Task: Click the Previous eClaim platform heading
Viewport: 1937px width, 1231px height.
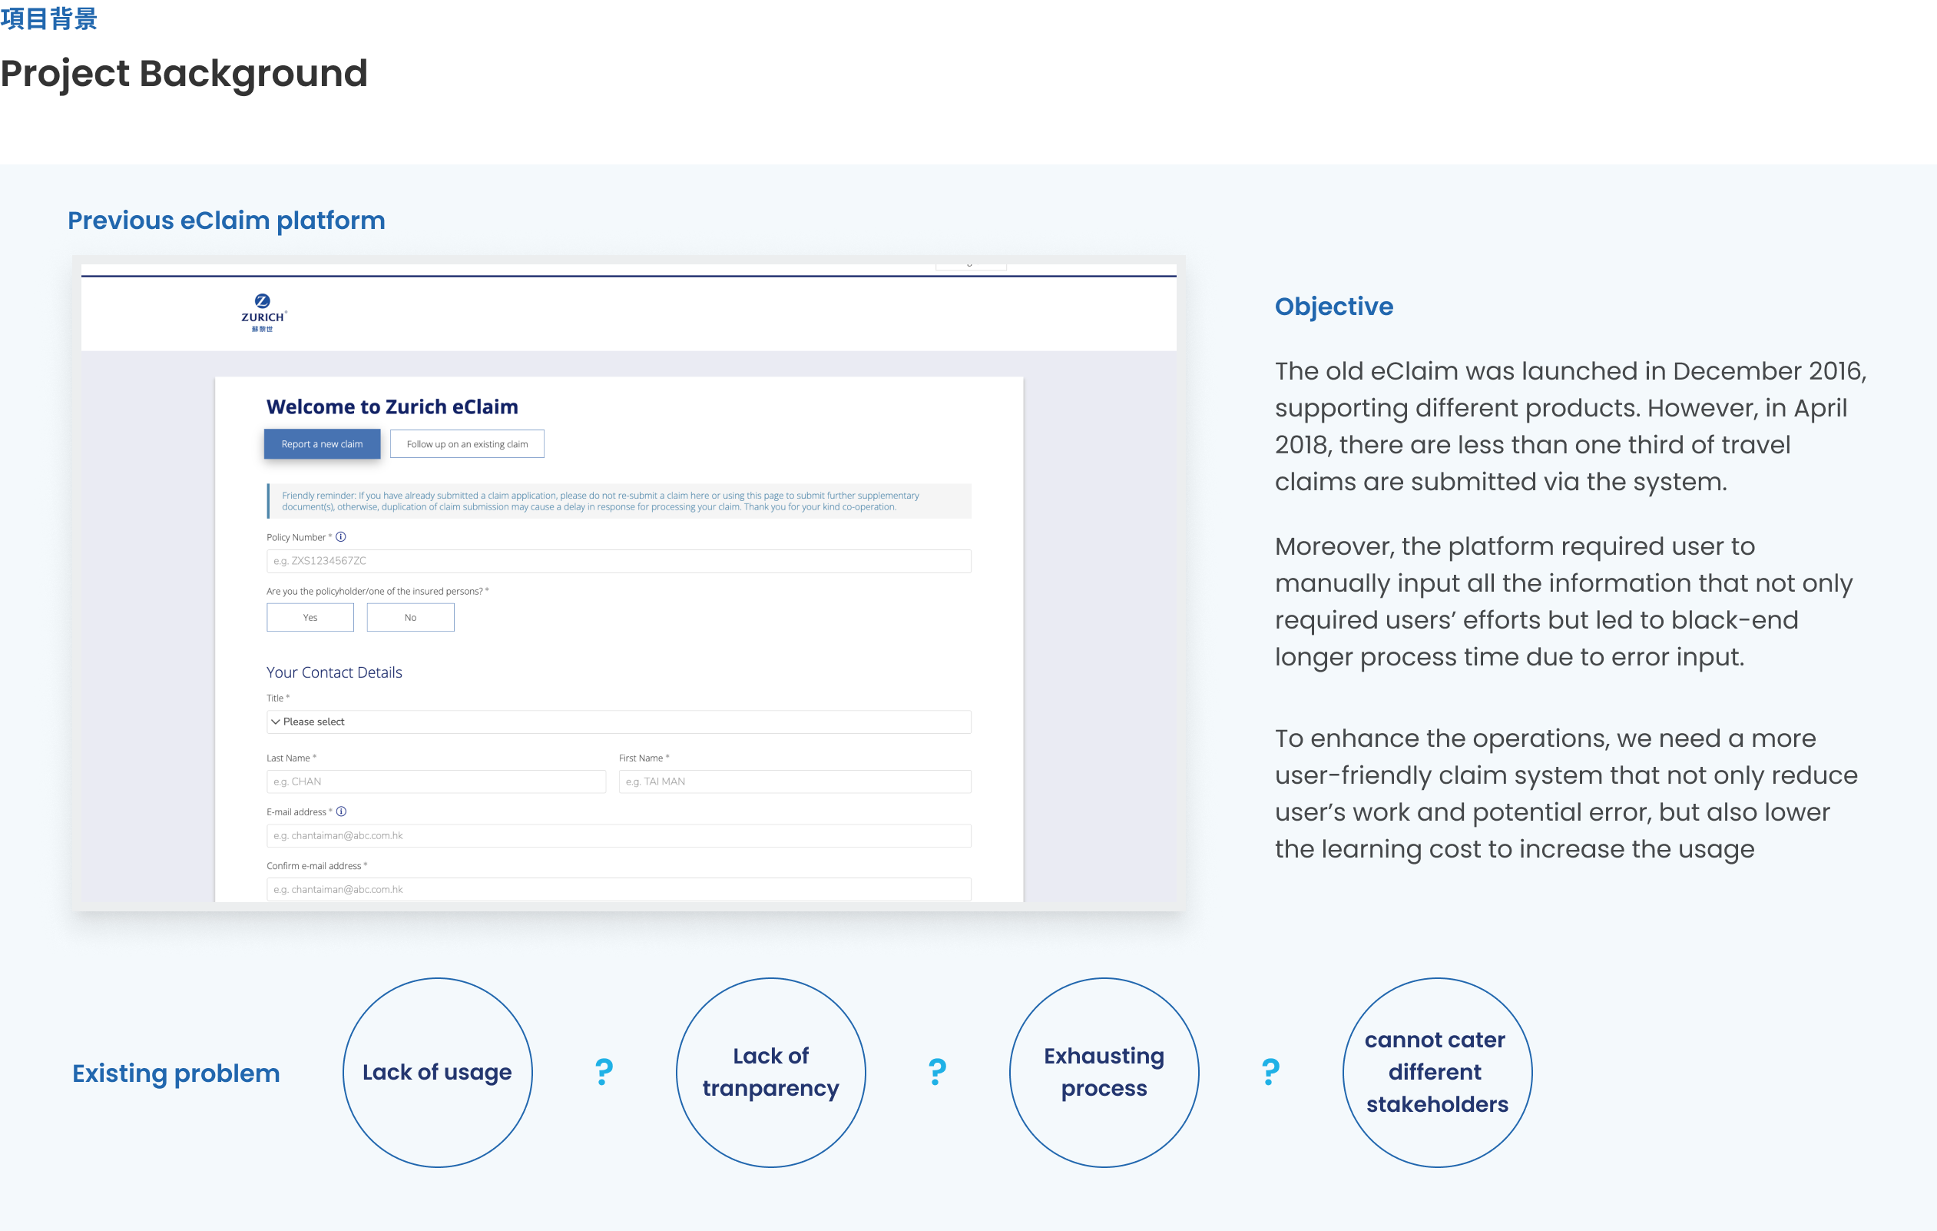Action: pos(226,221)
